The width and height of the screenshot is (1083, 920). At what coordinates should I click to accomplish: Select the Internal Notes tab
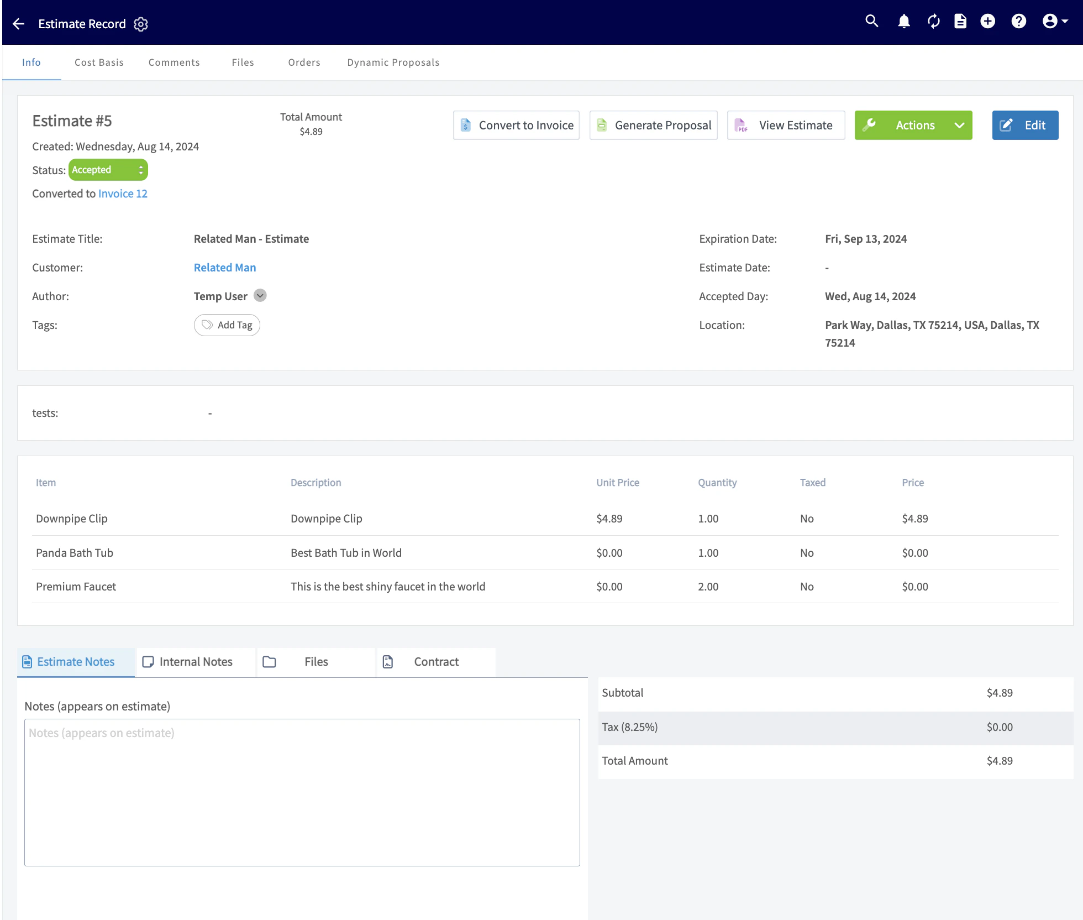196,662
